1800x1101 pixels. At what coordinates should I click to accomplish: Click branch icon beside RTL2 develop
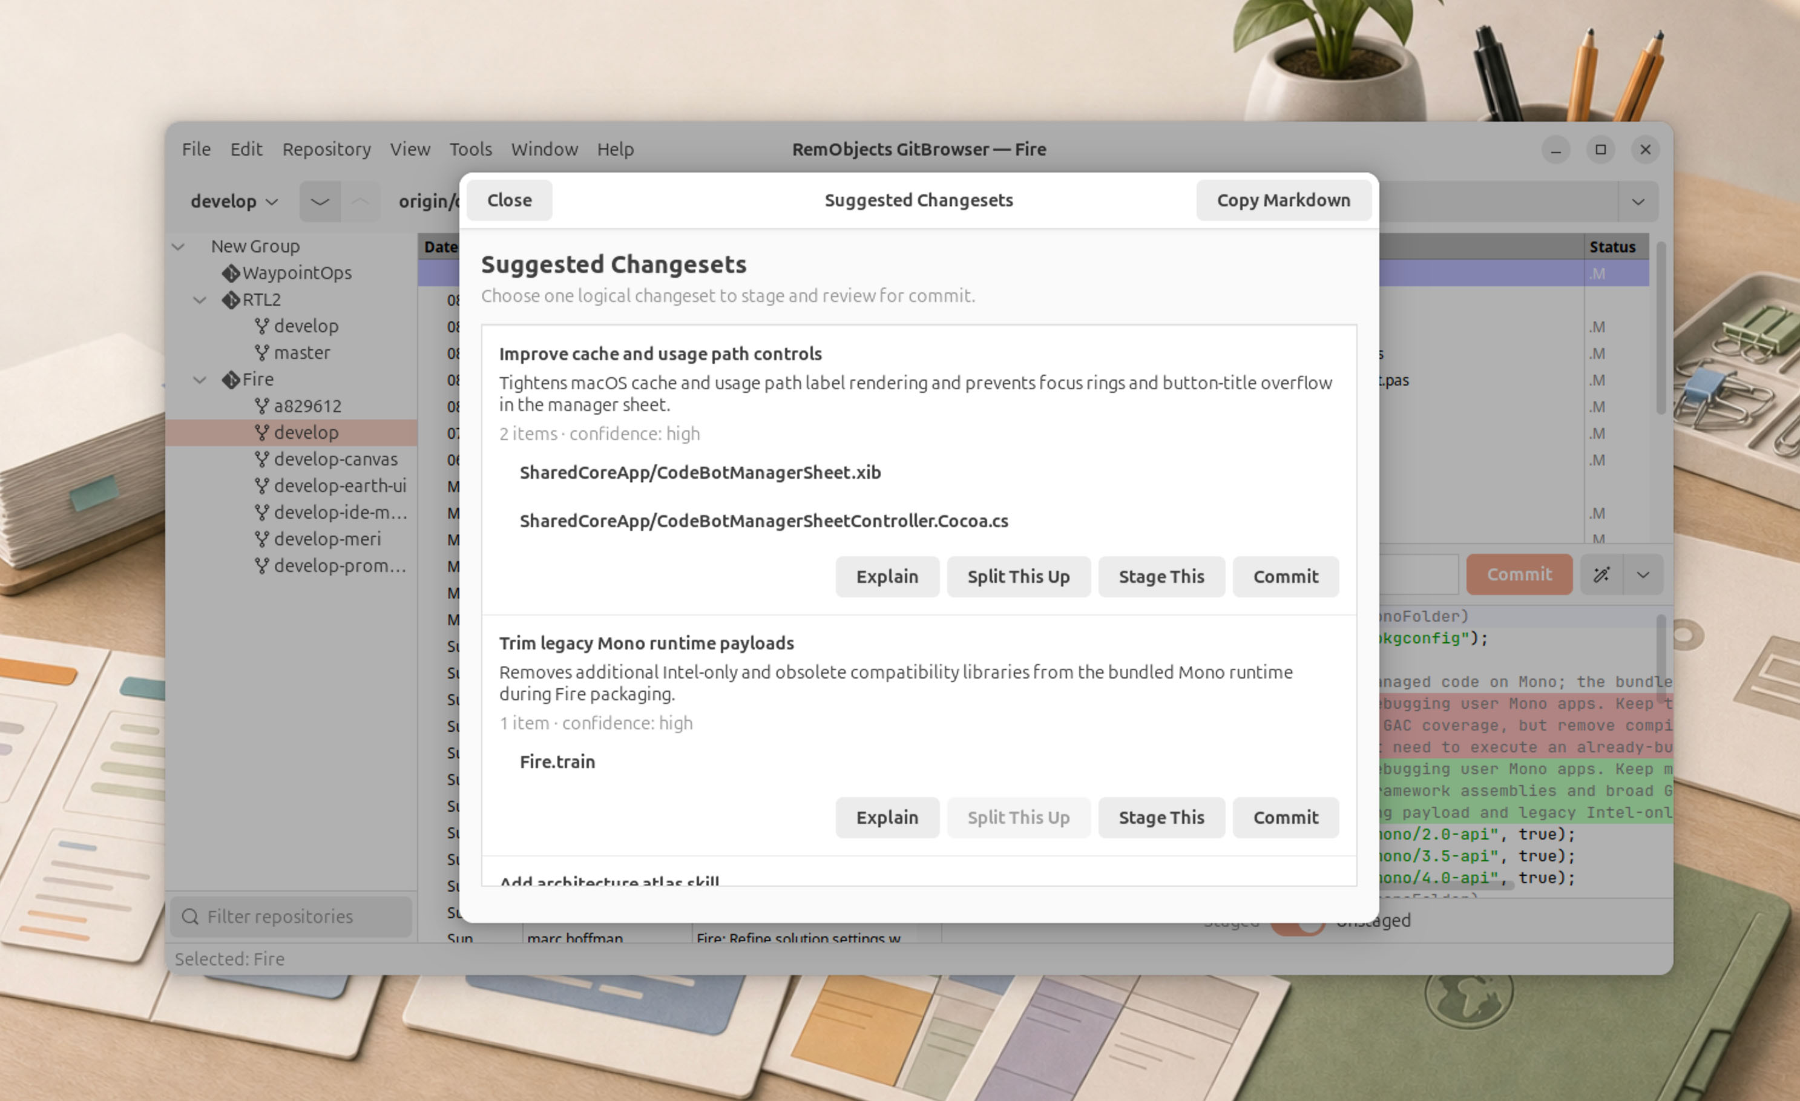click(x=261, y=326)
